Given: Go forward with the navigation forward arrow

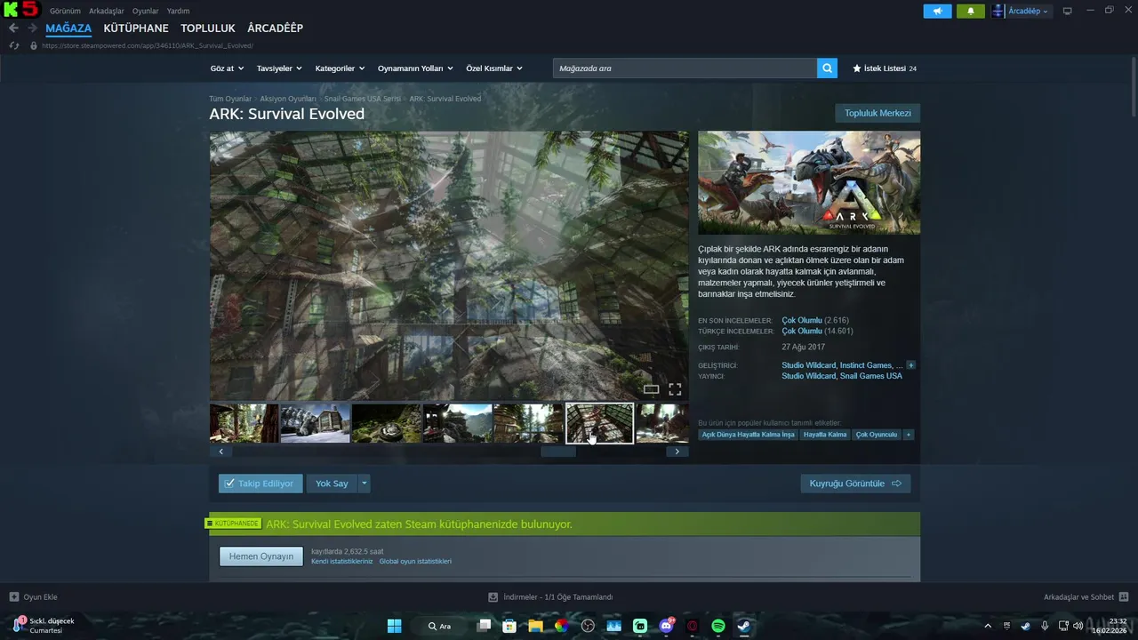Looking at the screenshot, I should click(x=32, y=28).
